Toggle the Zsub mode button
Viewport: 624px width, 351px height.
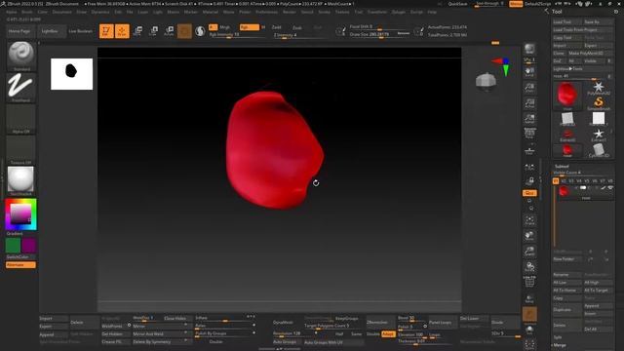click(x=297, y=27)
